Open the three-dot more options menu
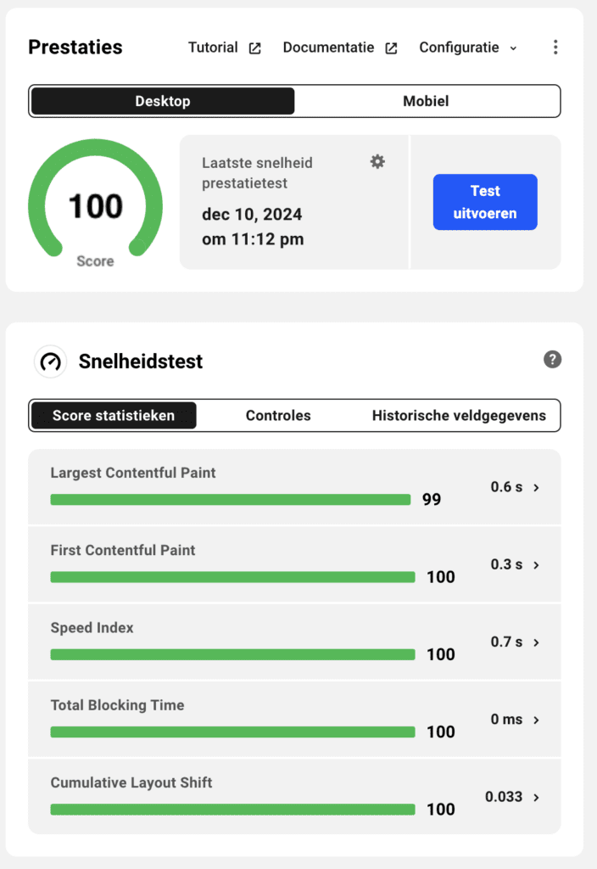Screen dimensions: 597x869 [x=555, y=48]
